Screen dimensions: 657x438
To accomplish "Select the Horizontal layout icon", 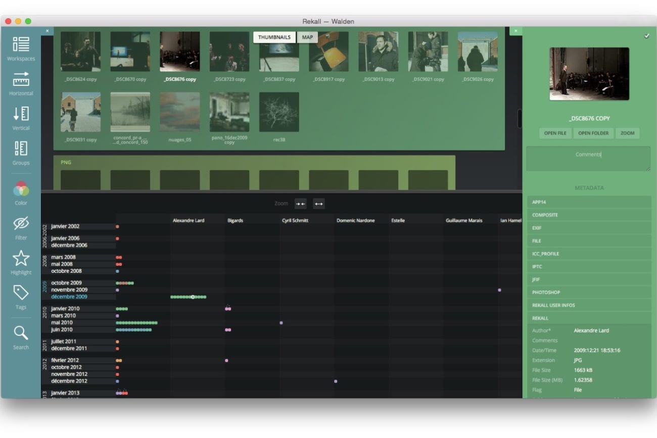I will [21, 79].
